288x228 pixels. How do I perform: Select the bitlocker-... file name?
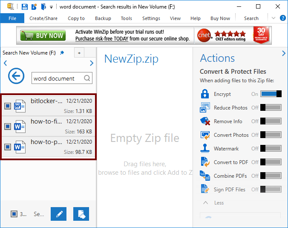pyautogui.click(x=46, y=101)
